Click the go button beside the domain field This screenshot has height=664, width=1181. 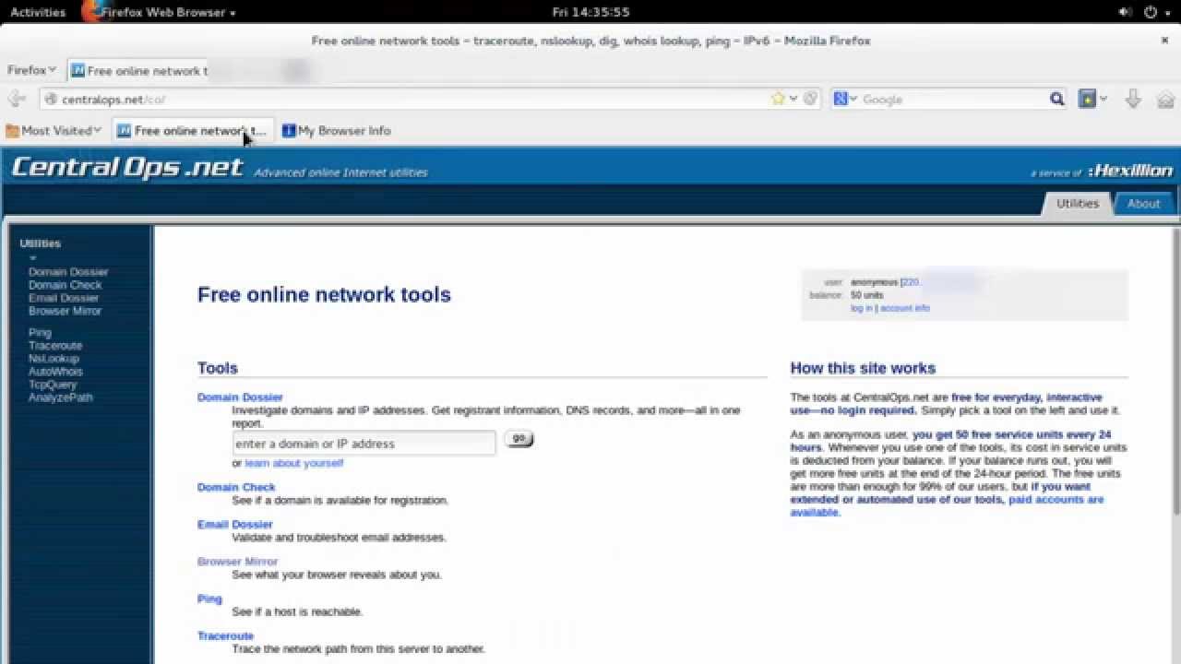[519, 439]
